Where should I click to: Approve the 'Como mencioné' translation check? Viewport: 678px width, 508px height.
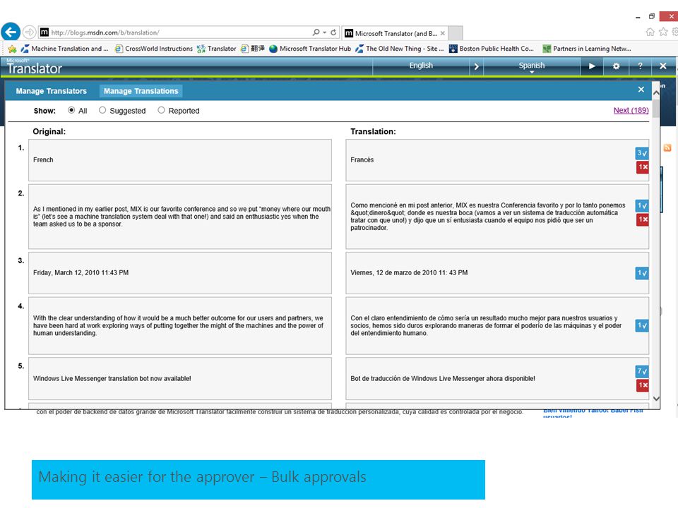[x=642, y=205]
